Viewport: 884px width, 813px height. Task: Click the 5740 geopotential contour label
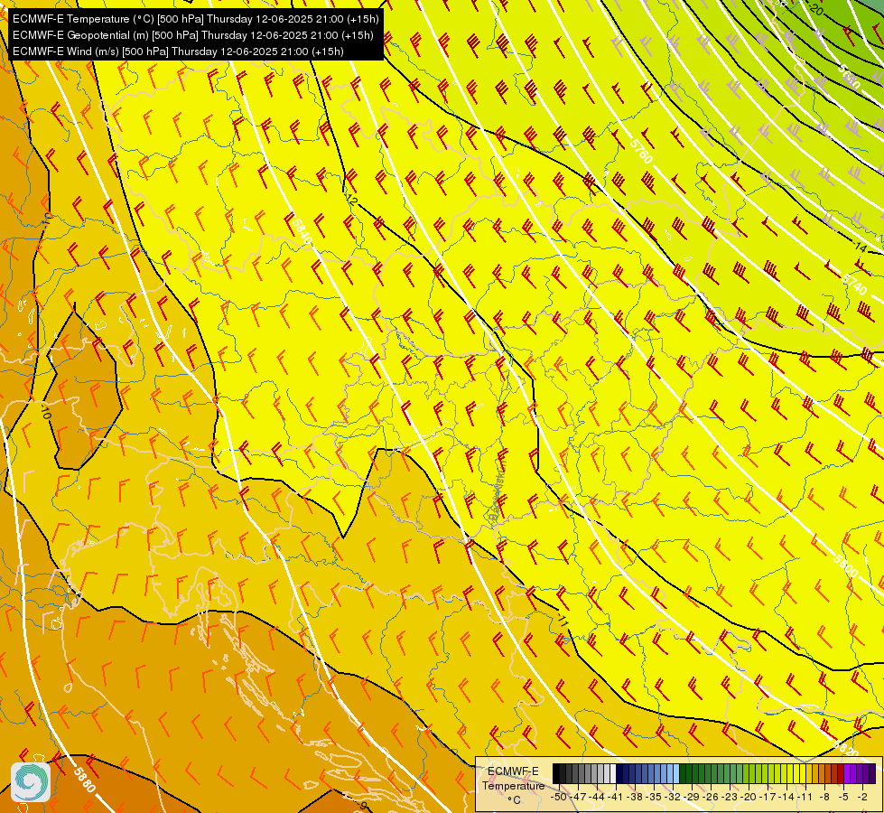pyautogui.click(x=854, y=285)
